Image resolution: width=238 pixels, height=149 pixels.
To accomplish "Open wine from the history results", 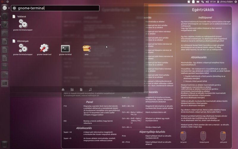I will click(x=87, y=50).
